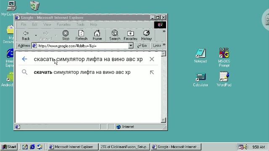This screenshot has width=269, height=151.
Task: Open the File menu
Action: [x=24, y=24]
